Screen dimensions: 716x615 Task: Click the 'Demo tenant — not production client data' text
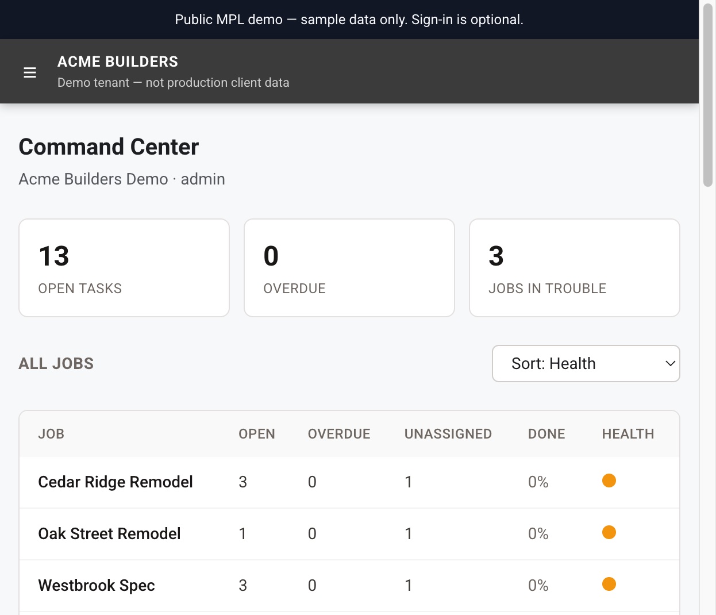174,82
